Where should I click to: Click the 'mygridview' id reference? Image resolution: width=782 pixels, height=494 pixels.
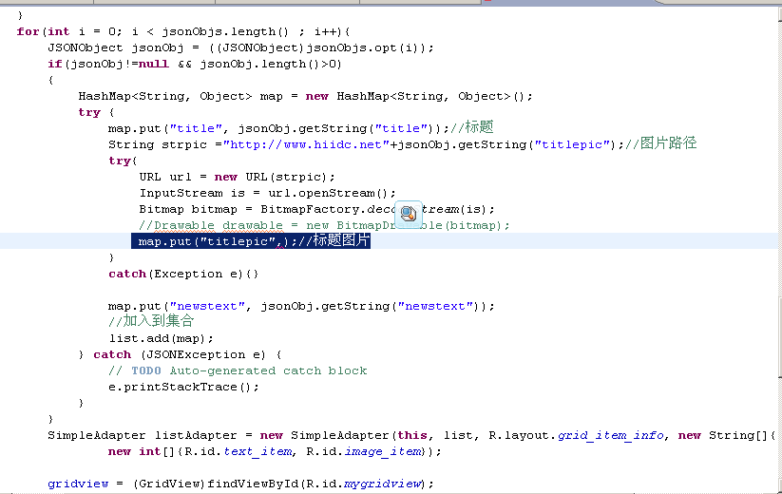point(383,484)
